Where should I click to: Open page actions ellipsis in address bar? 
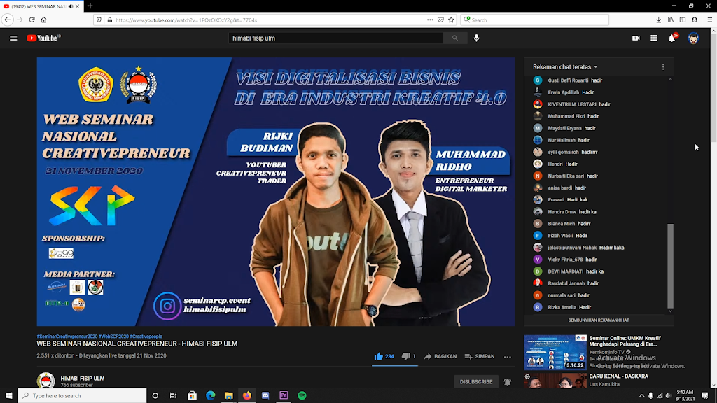click(x=430, y=20)
